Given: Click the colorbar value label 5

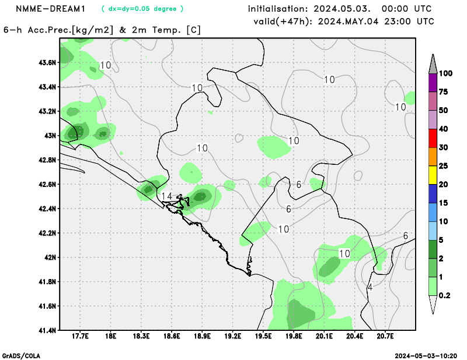Looking at the screenshot, I should click(x=441, y=240).
